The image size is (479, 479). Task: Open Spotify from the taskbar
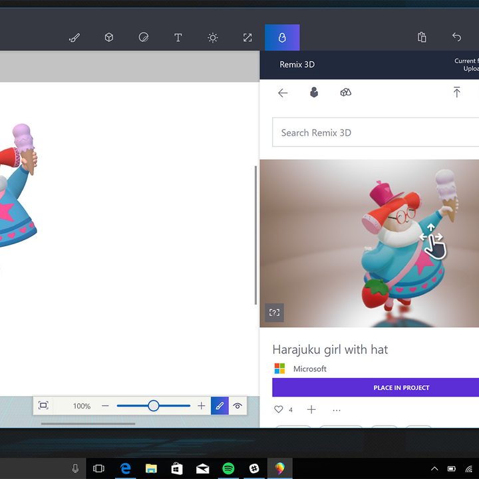(228, 468)
